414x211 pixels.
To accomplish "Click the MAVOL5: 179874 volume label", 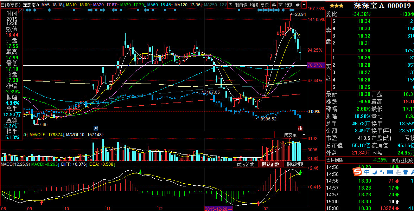I will pos(47,135).
